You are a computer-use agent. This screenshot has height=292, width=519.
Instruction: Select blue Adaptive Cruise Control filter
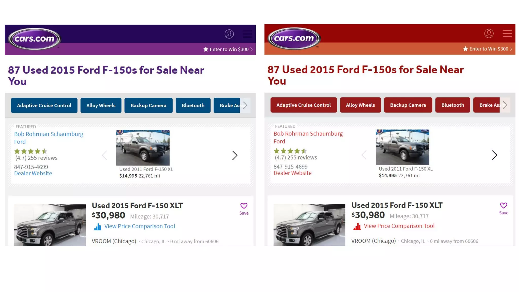pos(44,105)
